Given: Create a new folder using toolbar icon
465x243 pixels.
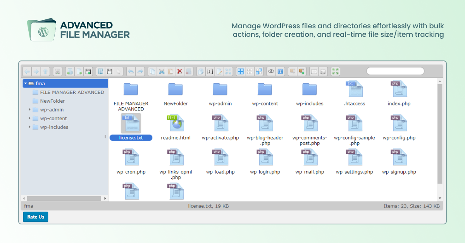Looking at the screenshot, I should tap(70, 71).
